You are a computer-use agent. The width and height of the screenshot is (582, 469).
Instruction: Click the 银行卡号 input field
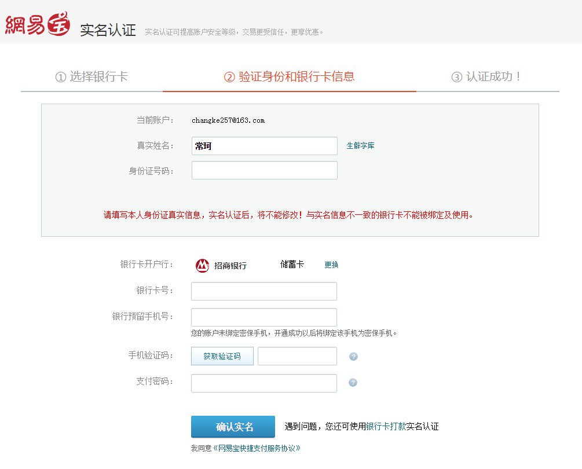pos(263,291)
